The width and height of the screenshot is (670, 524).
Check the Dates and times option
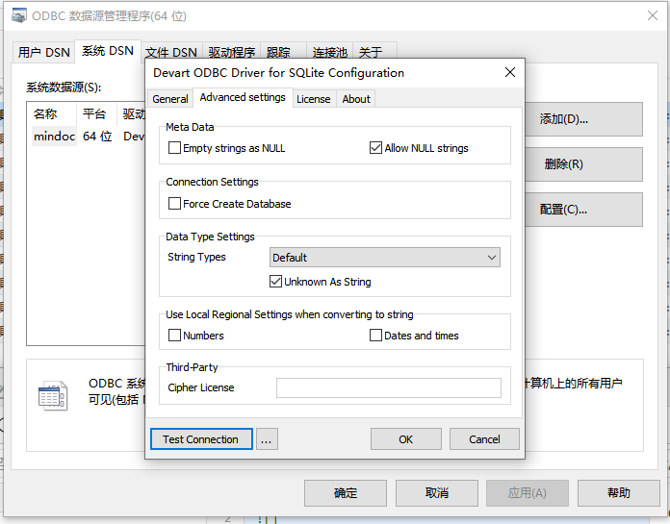click(376, 336)
